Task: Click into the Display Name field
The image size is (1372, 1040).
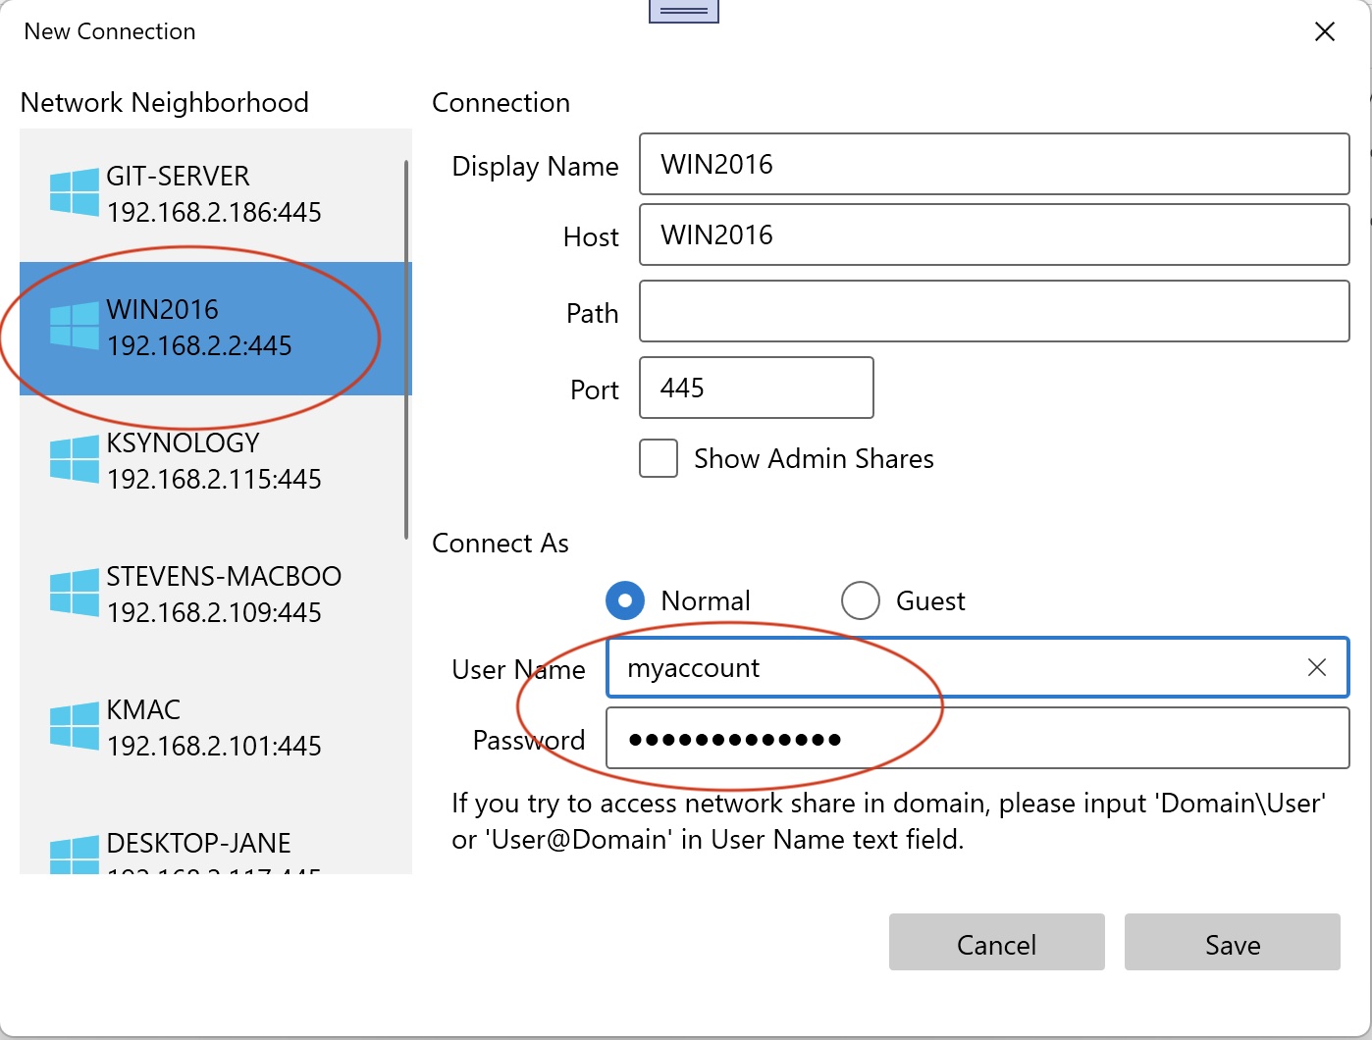Action: 994,164
